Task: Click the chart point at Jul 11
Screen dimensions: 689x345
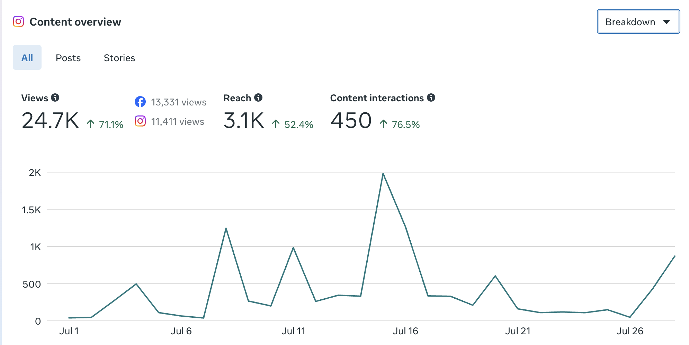Action: pos(293,248)
